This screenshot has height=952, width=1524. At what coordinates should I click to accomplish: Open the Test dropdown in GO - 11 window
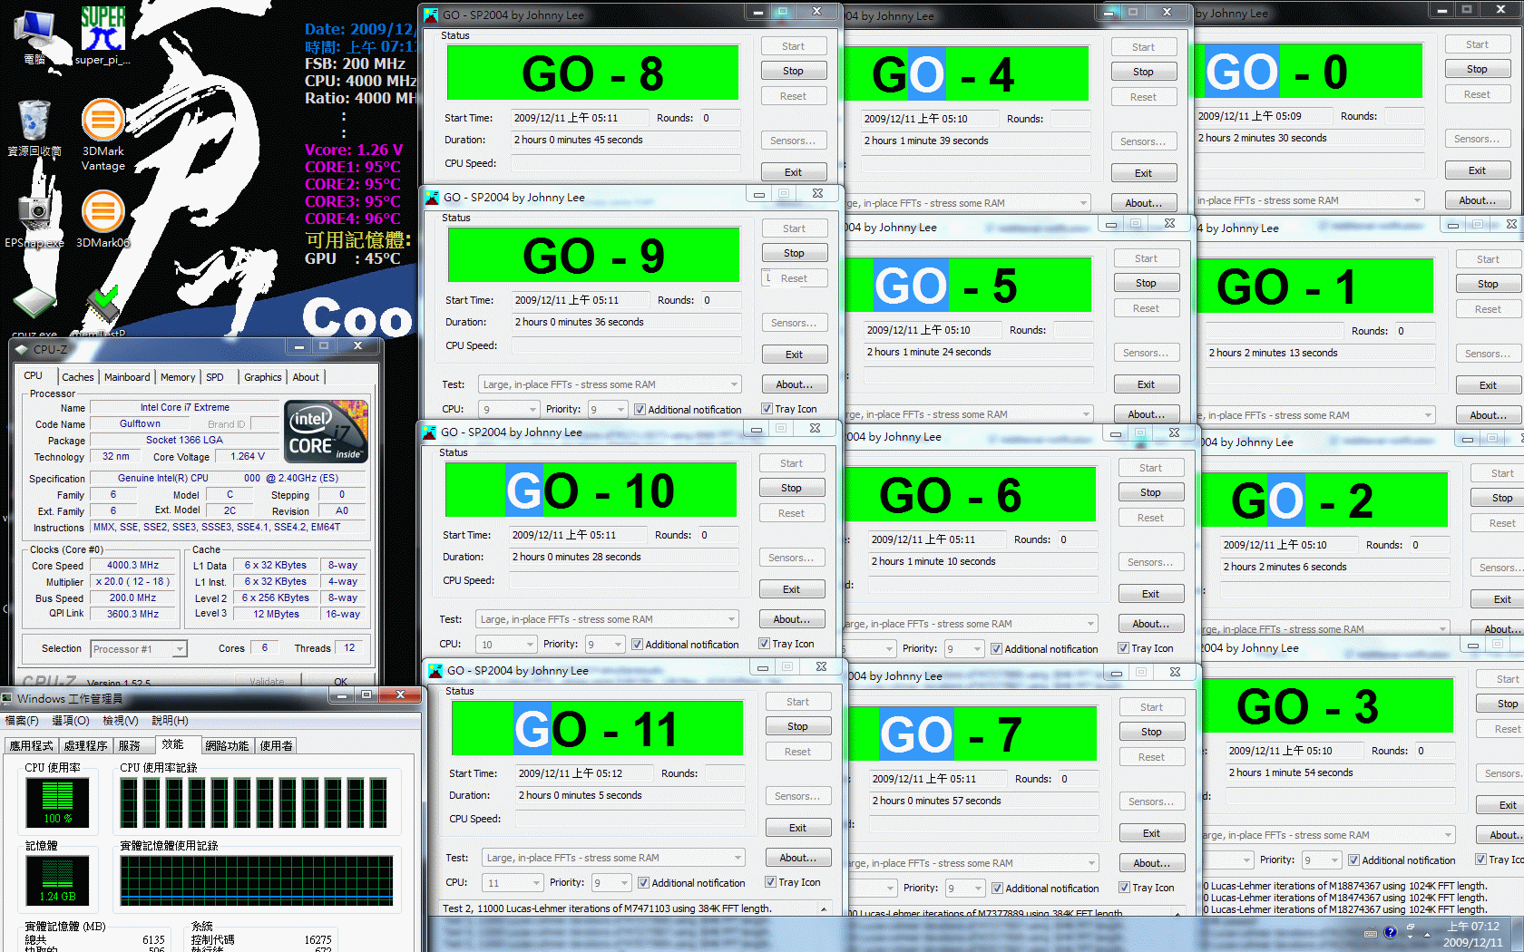(613, 858)
